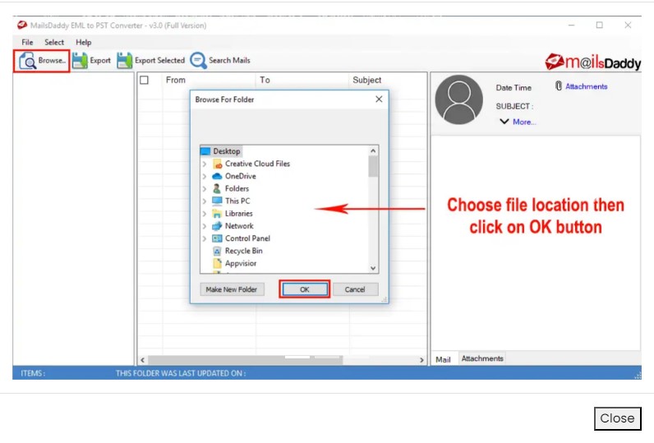This screenshot has width=654, height=443.
Task: Select the Network icon
Action: (x=217, y=226)
